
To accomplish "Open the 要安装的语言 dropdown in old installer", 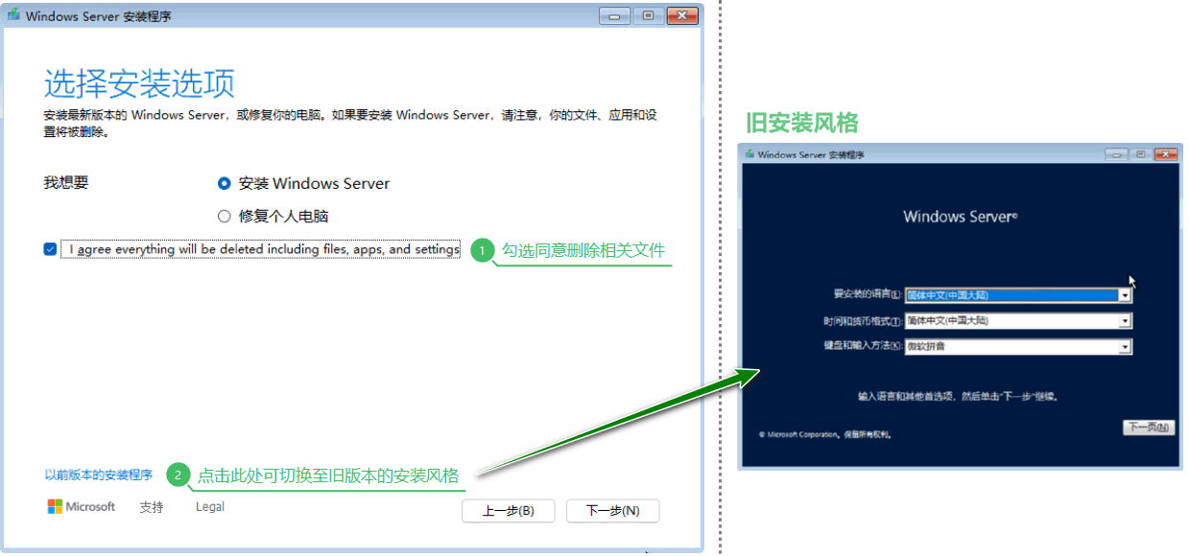I will (x=1018, y=295).
